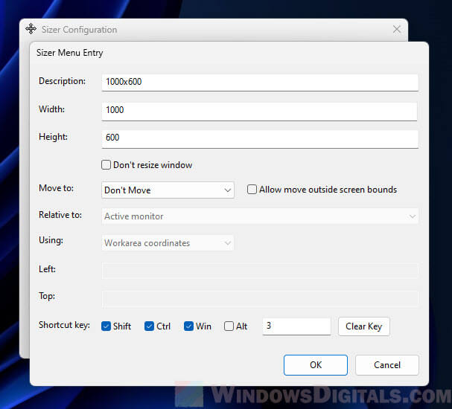Check the Alt modifier checkbox
The height and width of the screenshot is (409, 452).
[x=229, y=326]
